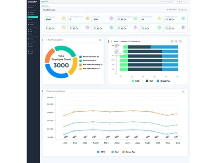This screenshot has width=218, height=163.
Task: Click the "3000" total in the donut center
Action: pyautogui.click(x=61, y=65)
